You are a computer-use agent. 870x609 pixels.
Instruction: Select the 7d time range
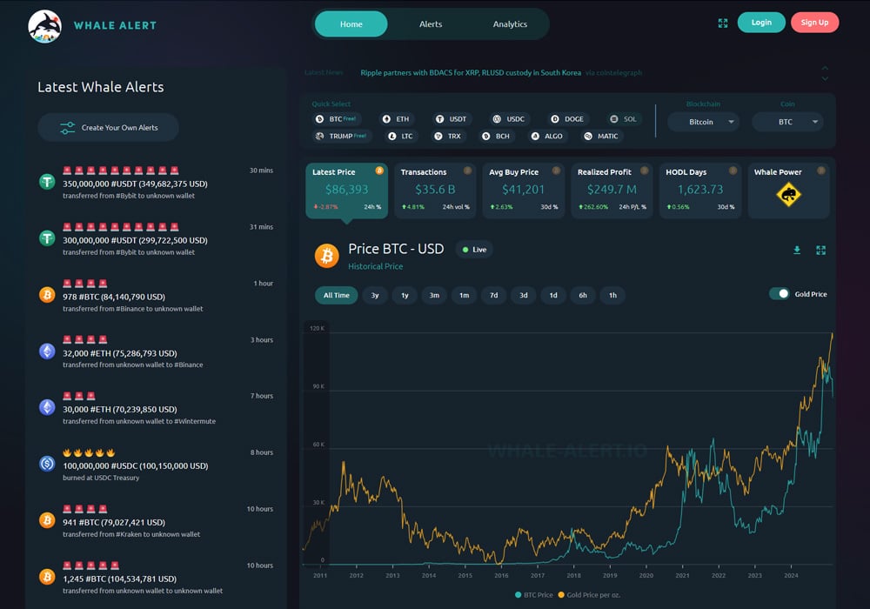coord(493,295)
